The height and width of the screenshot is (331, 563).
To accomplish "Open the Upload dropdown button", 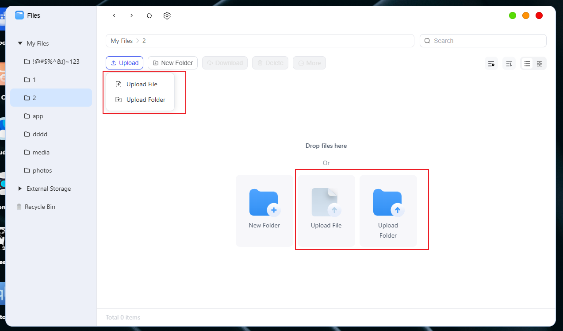I will (125, 63).
